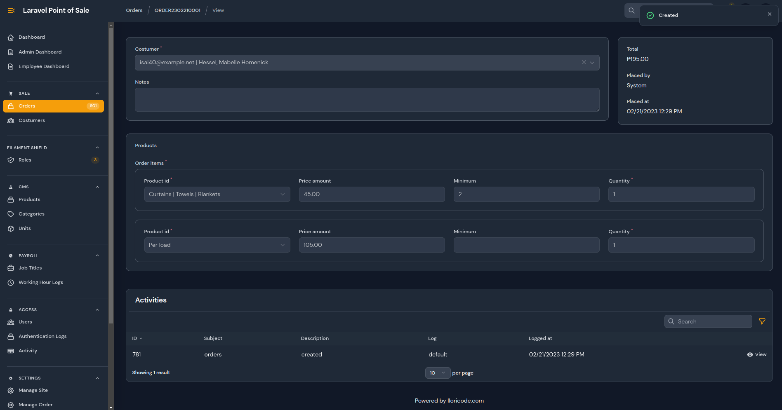Click the sidebar scroll down arrow

(x=111, y=408)
